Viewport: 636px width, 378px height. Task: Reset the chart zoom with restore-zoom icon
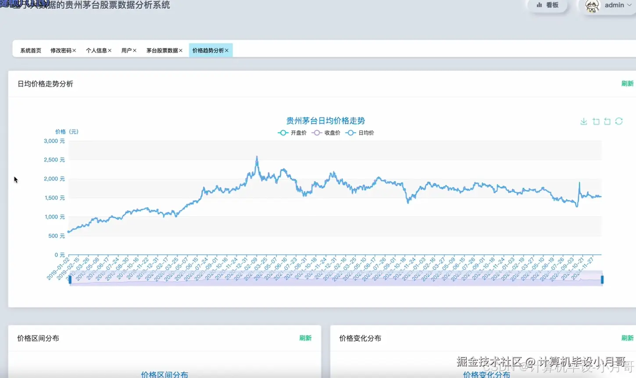pos(607,121)
